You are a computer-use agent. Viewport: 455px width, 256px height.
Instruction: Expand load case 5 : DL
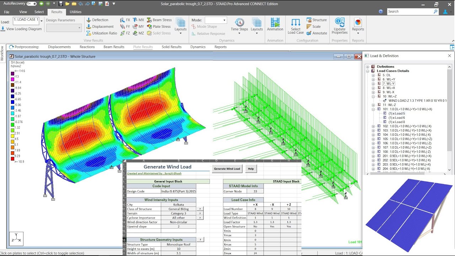373,75
